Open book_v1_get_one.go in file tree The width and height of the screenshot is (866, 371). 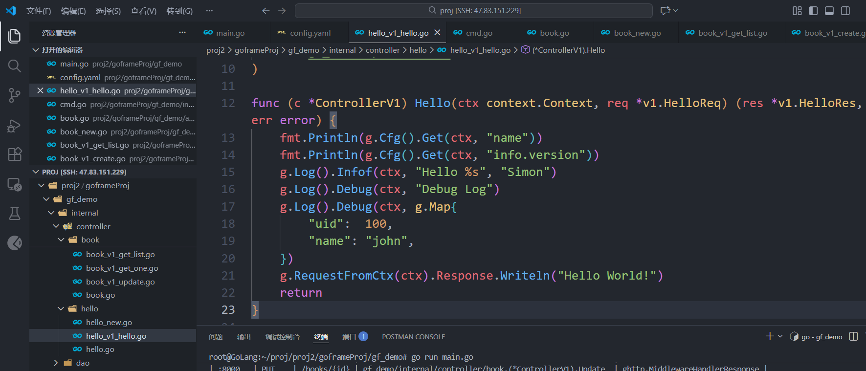coord(122,268)
